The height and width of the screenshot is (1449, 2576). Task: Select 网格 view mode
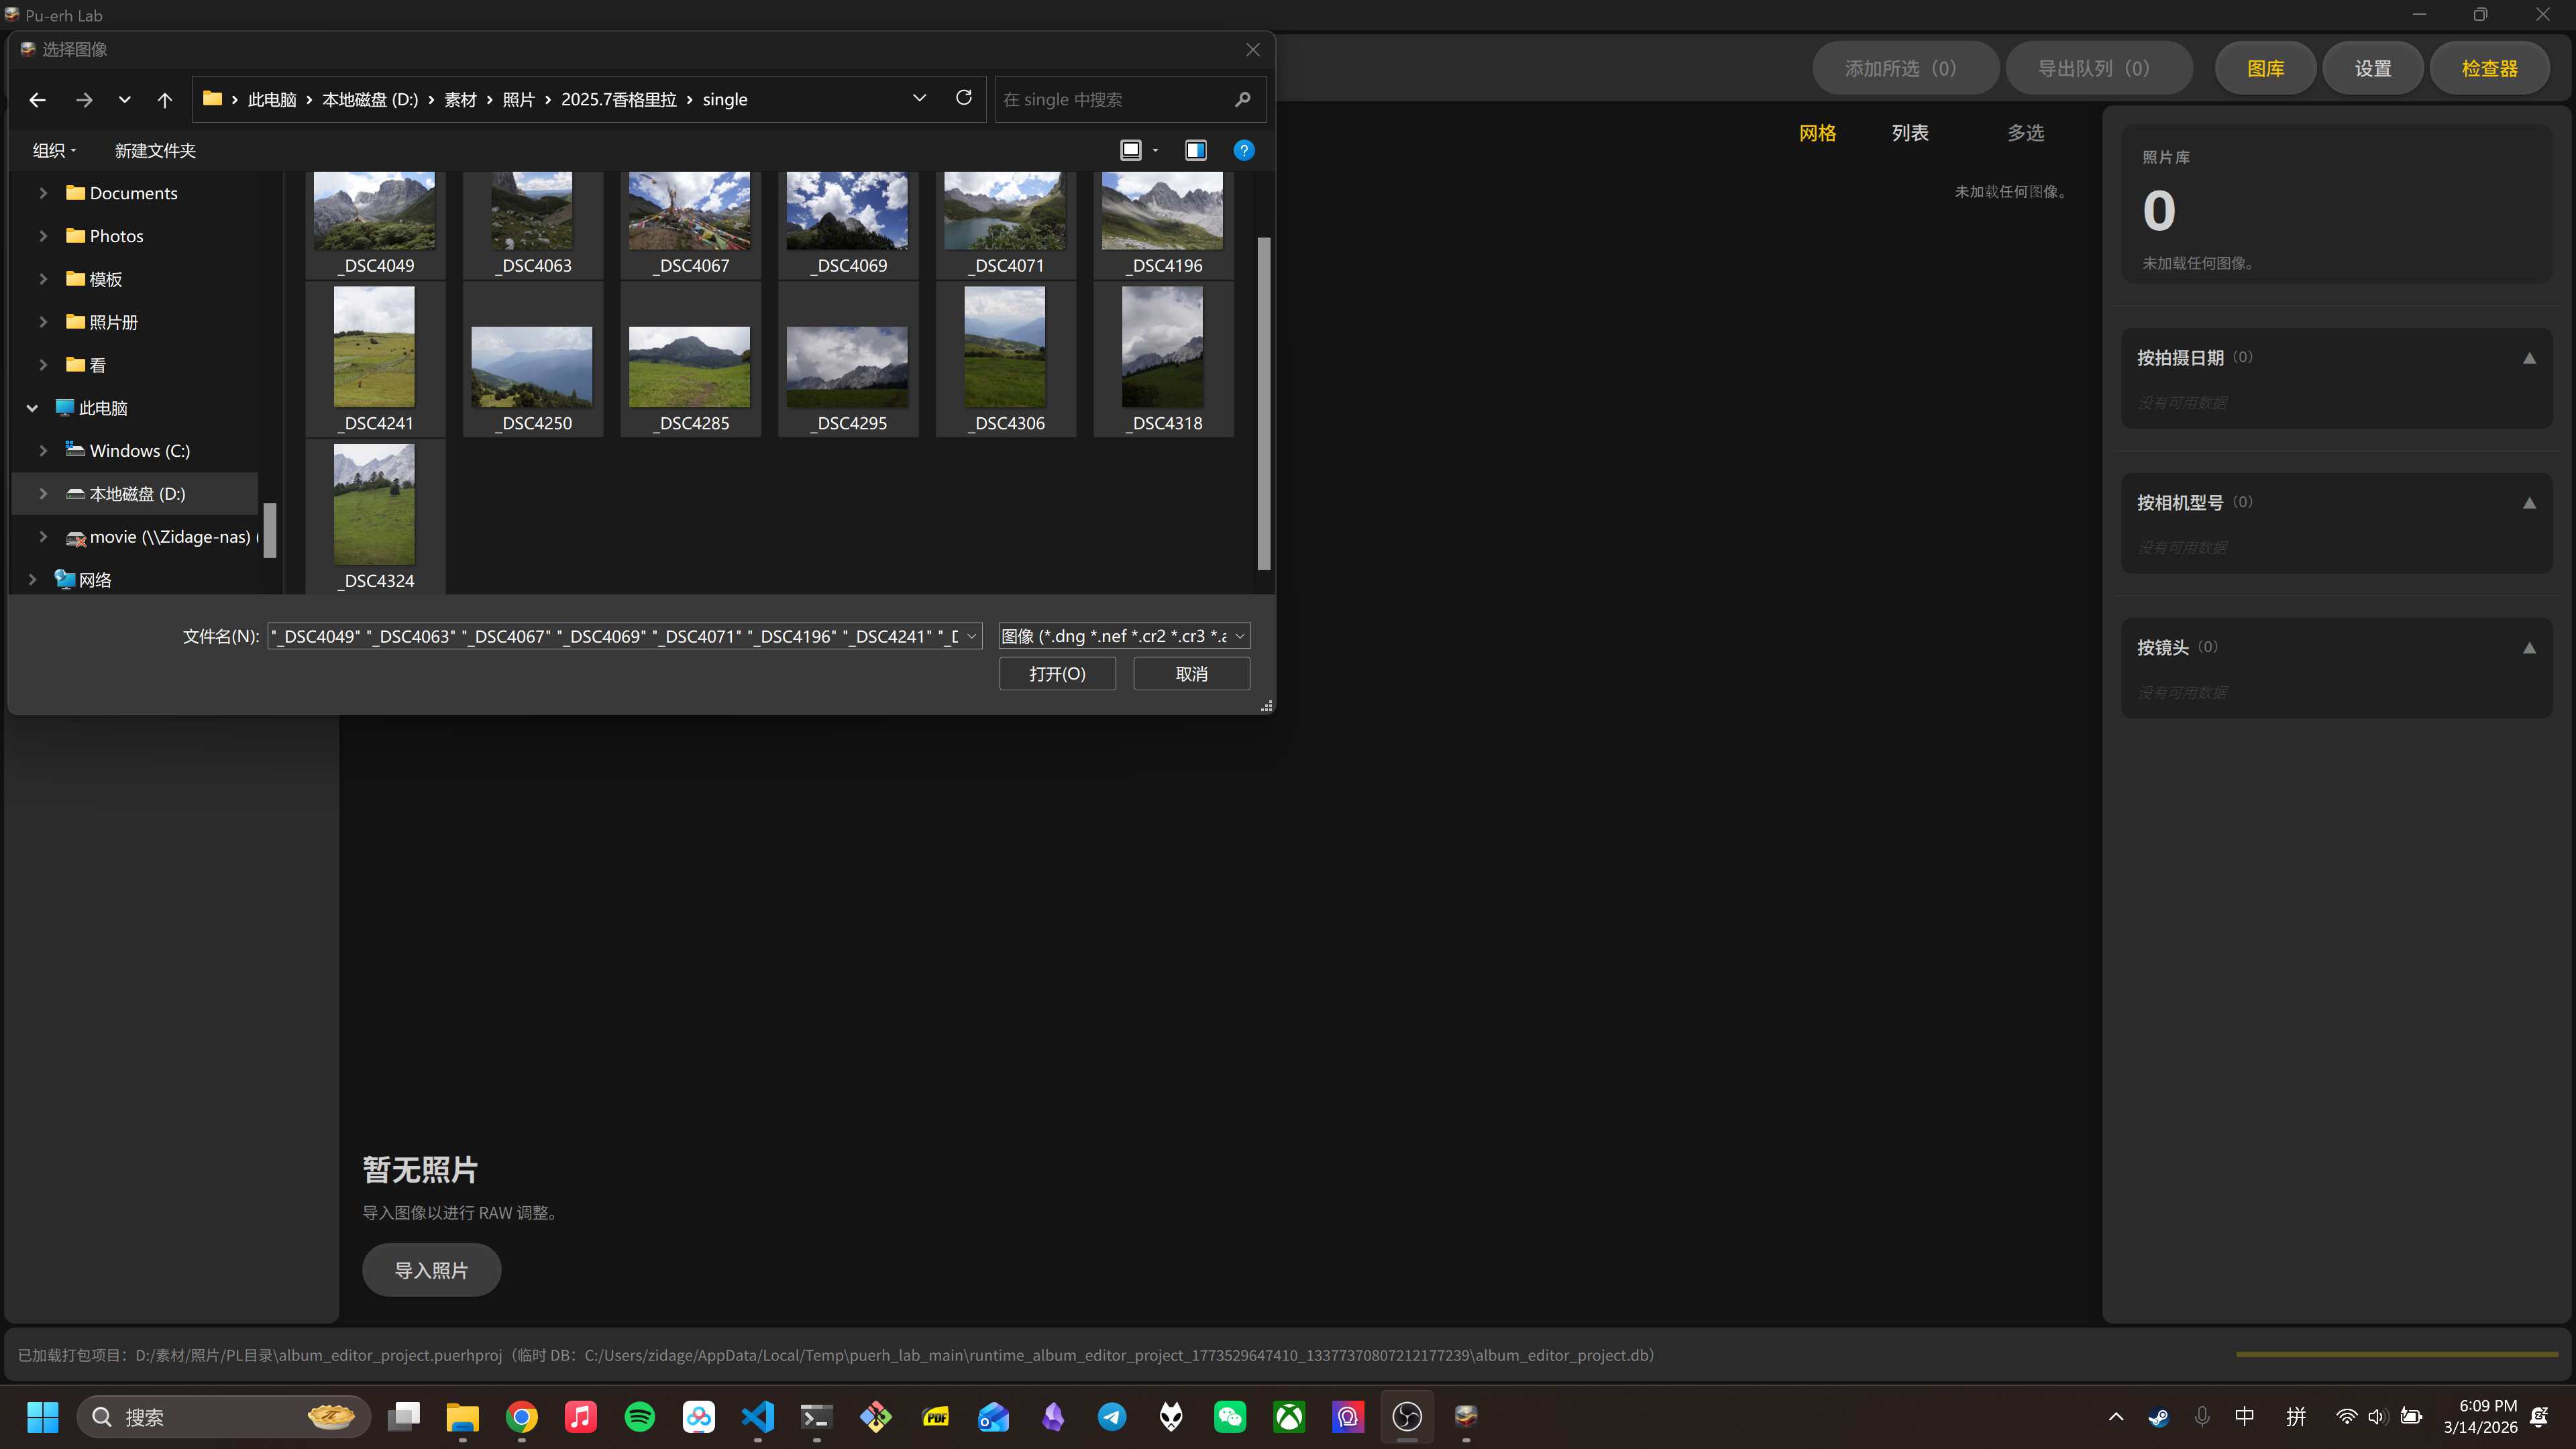coord(1817,133)
